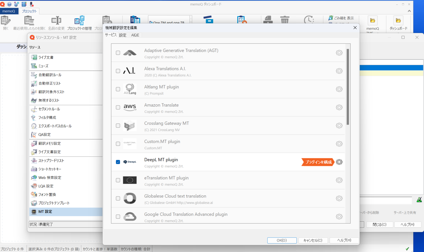Open settings gear for Google Cloud Translation Advanced
Image resolution: width=424 pixels, height=252 pixels.
tap(339, 217)
